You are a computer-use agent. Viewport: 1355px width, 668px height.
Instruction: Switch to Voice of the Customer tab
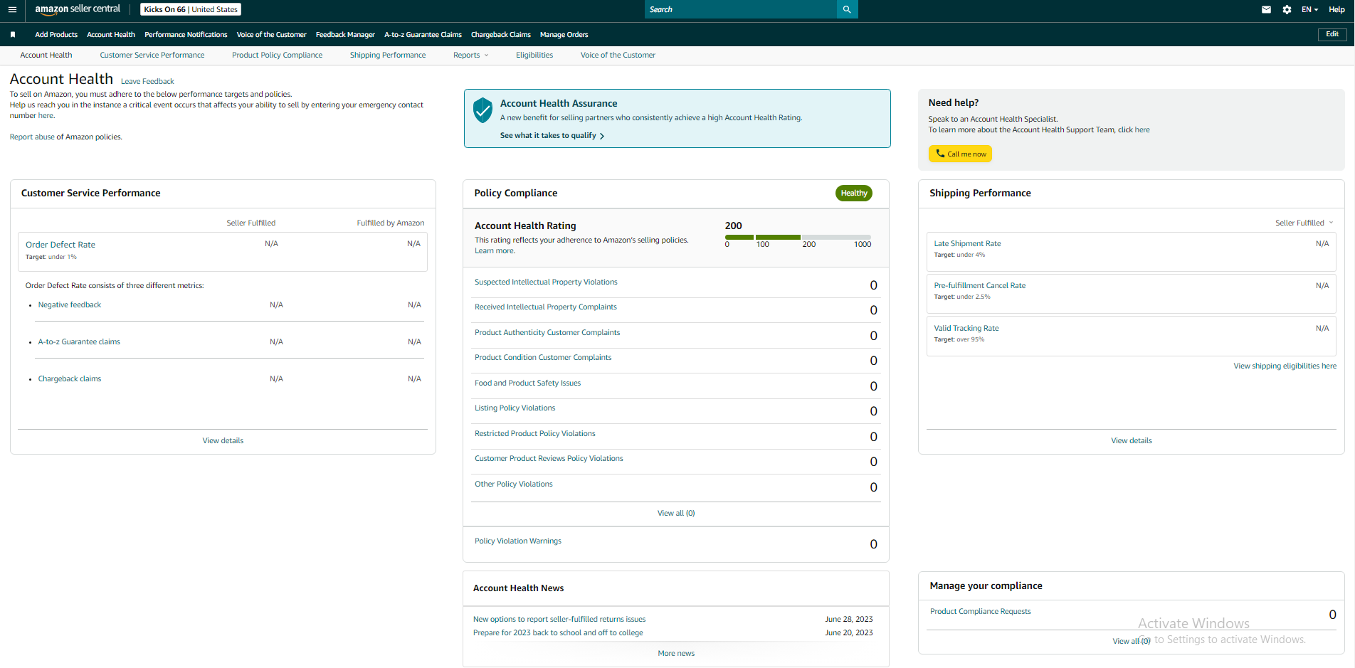[618, 55]
